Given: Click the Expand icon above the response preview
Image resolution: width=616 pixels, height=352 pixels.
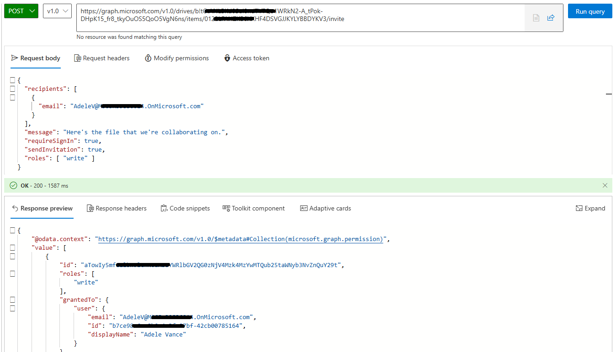Looking at the screenshot, I should 578,208.
